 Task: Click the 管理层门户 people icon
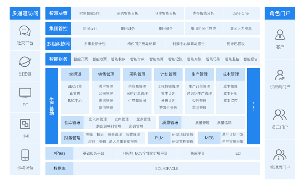280,155
